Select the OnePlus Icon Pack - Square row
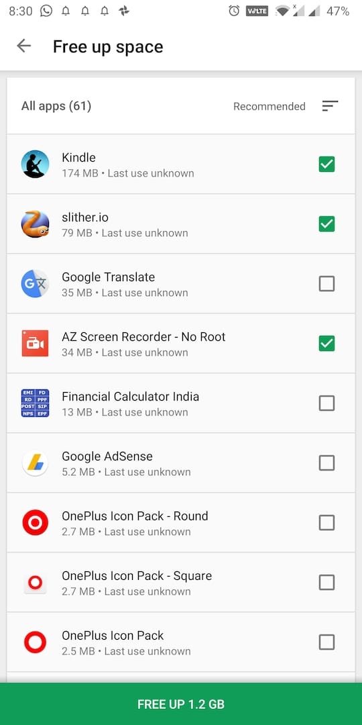362x725 pixels. pos(181,582)
